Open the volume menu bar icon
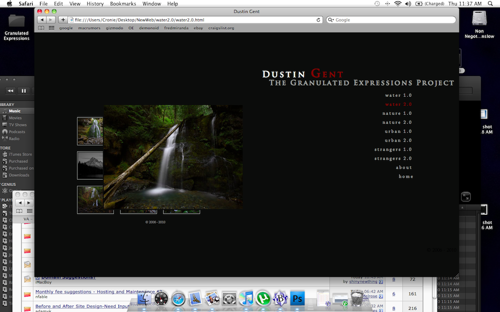 408,3
